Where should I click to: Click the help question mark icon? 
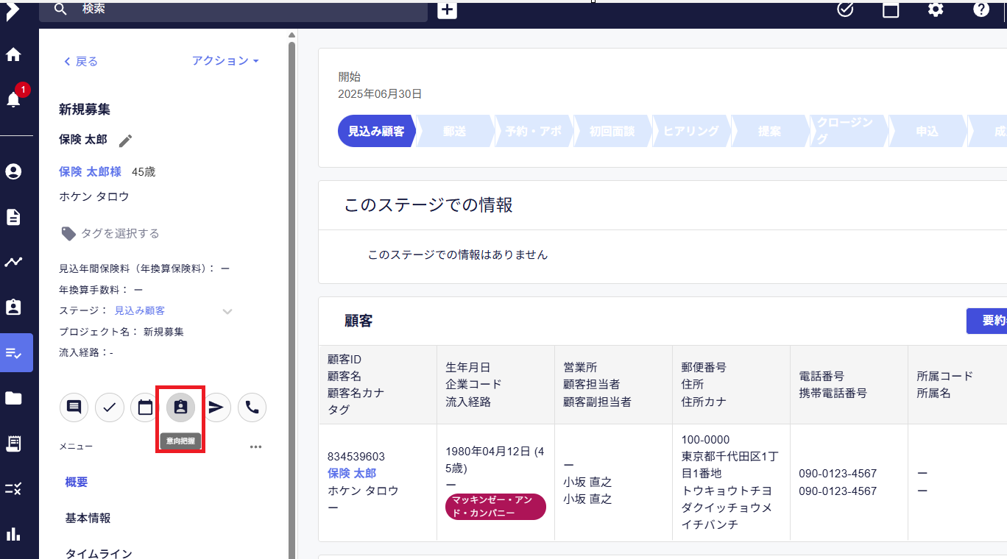point(981,10)
